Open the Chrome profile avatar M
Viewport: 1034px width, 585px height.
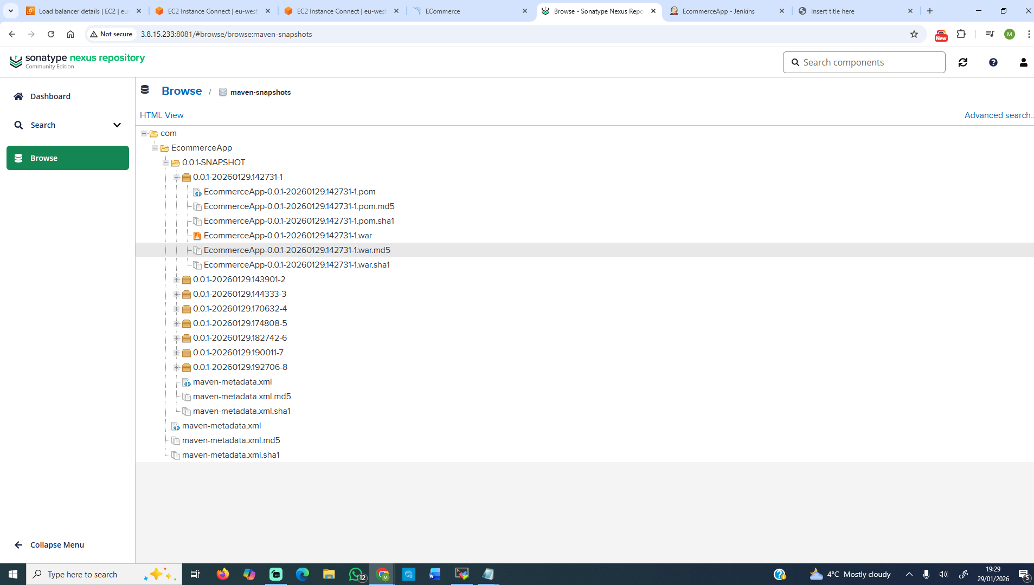point(1010,34)
